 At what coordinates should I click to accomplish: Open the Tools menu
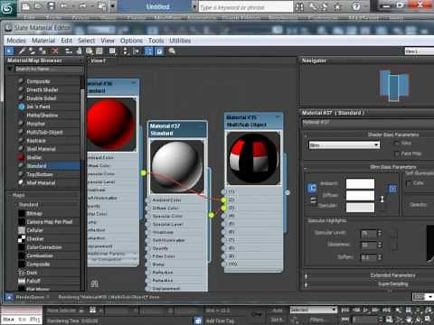coord(156,41)
